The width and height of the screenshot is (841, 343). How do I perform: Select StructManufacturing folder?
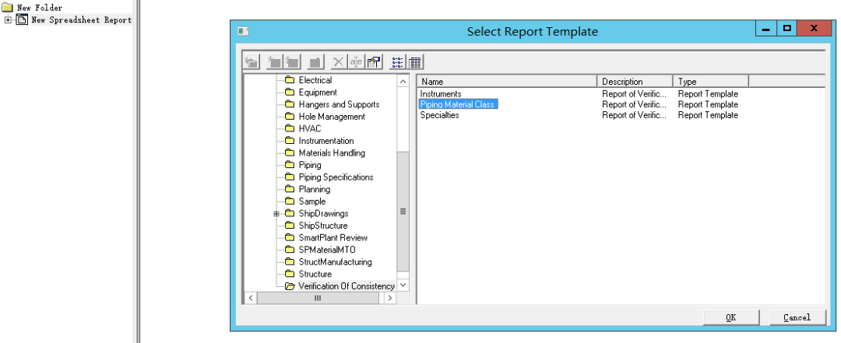[335, 262]
